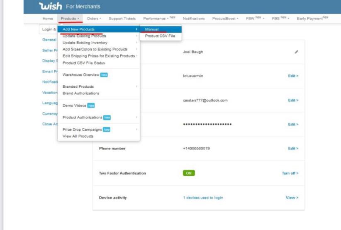Click Edit link for the email address

(293, 100)
